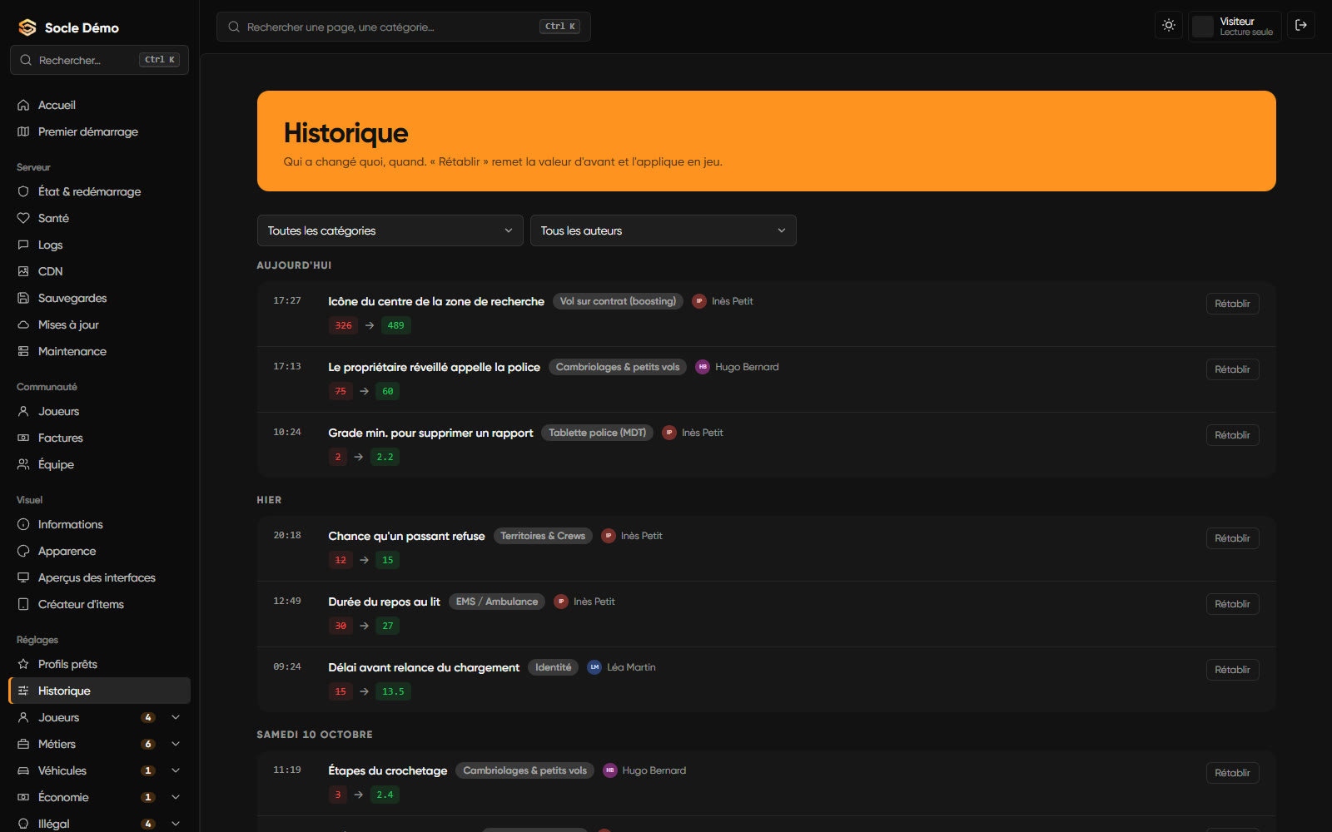Rétablir the propriétaire réveillé police change

click(x=1232, y=369)
